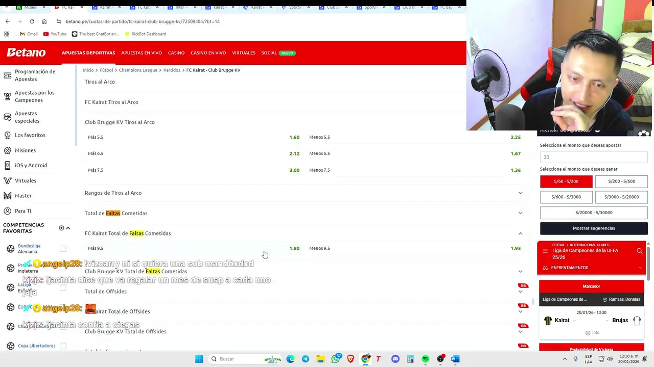
Task: Launch Telegram from the taskbar
Action: [x=306, y=359]
